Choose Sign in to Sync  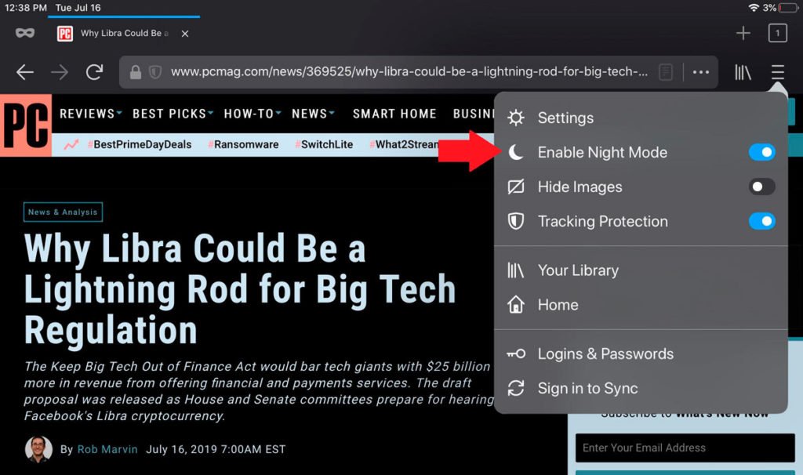pos(640,389)
